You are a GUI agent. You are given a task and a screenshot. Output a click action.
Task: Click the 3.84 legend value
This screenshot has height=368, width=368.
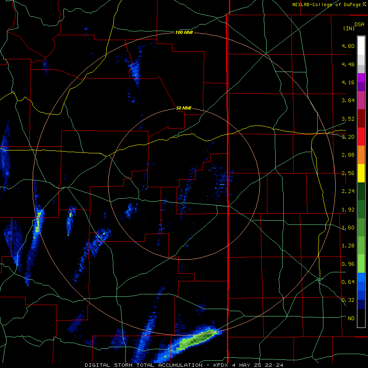348,101
